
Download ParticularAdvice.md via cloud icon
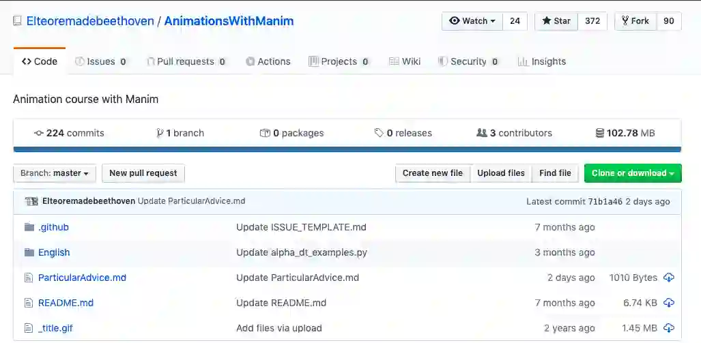pyautogui.click(x=669, y=278)
